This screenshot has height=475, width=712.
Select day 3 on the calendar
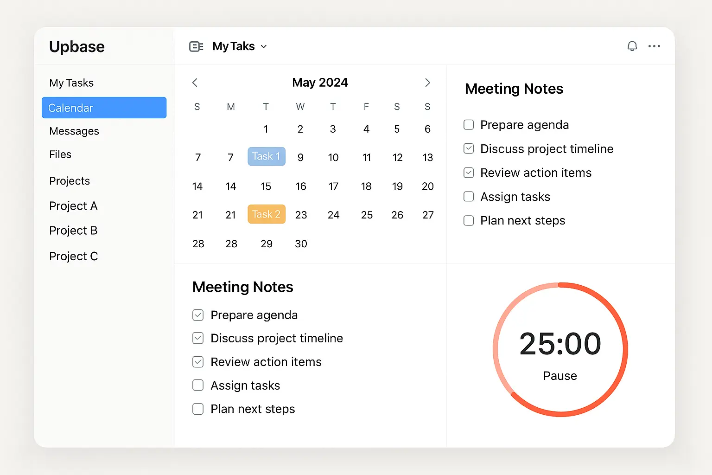point(333,129)
